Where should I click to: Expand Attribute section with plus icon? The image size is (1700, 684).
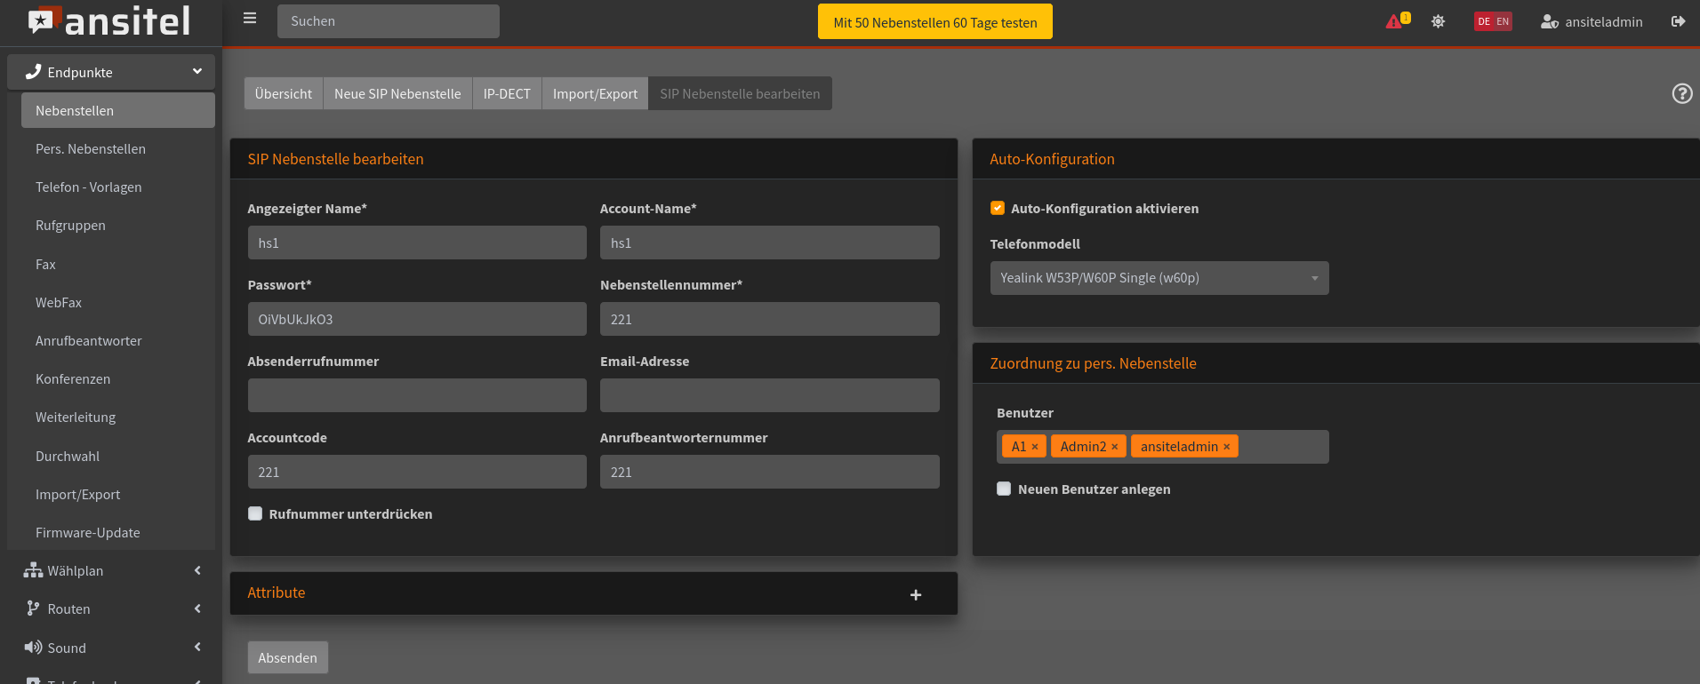915,594
